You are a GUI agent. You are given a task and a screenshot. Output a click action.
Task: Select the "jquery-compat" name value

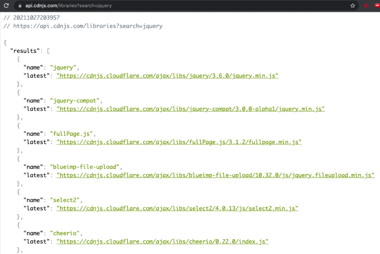coord(75,101)
